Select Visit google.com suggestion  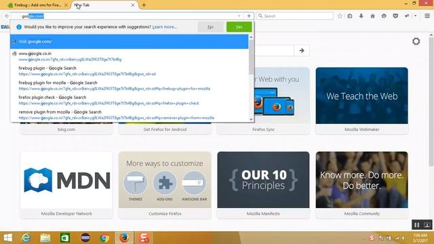pos(130,41)
